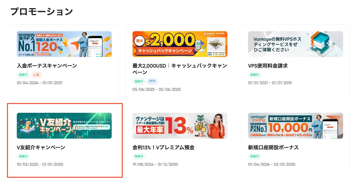This screenshot has width=360, height=180.
Task: Click the 人気 tag on the deposit bonus card
Action: [x=36, y=75]
